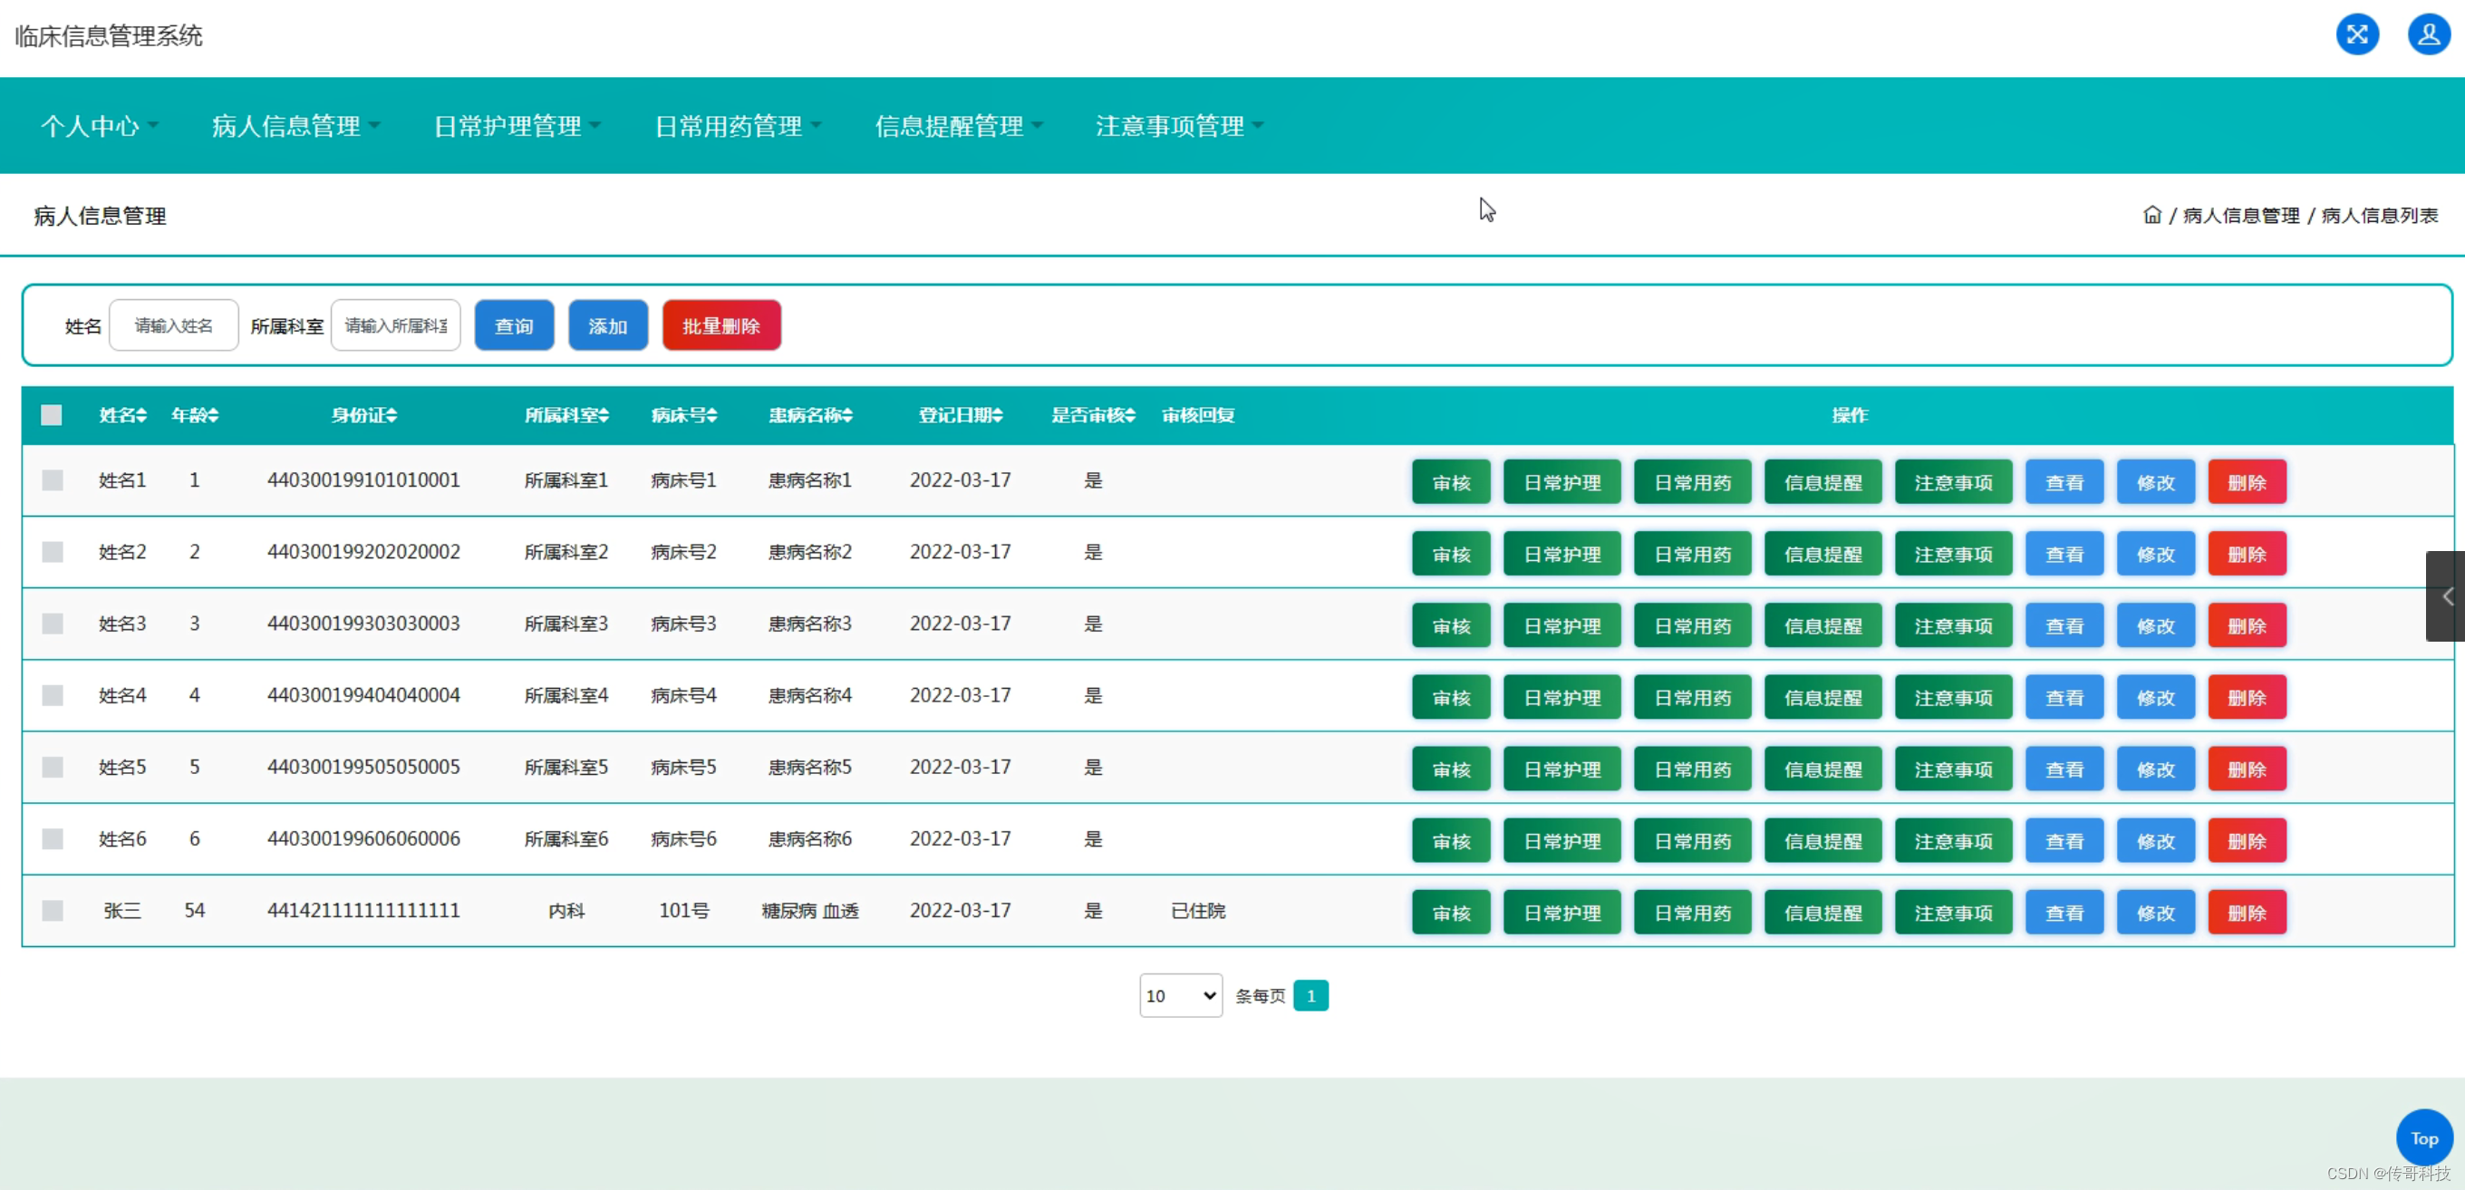Click the home icon in the breadcrumb
The height and width of the screenshot is (1190, 2465).
[2152, 215]
